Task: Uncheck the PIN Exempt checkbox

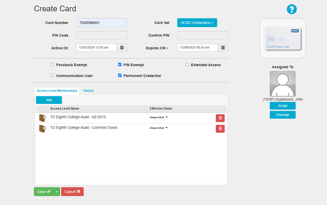Action: (120, 64)
